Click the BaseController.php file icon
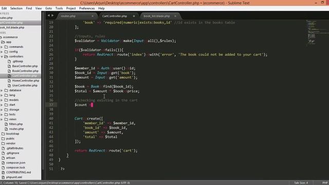 [9, 66]
